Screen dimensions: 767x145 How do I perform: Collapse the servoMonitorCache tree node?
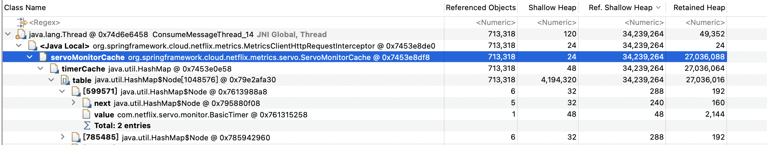coord(29,57)
